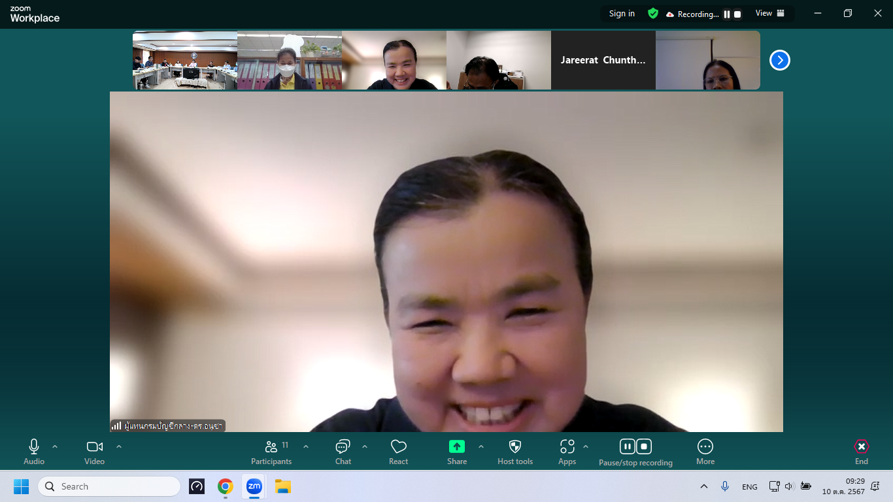Switch ENG input language
This screenshot has height=502, width=893.
(750, 486)
